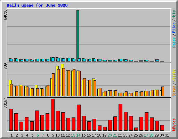Image resolution: width=178 pixels, height=139 pixels.
Task: Click the green day 7 axis label
Action: pos(43,135)
